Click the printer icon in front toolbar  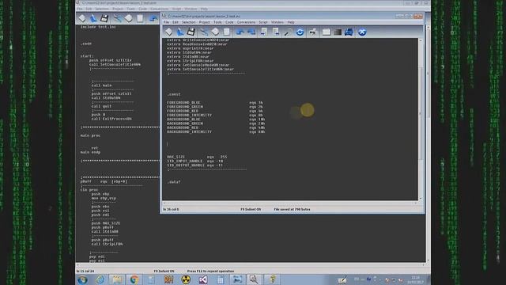click(312, 32)
